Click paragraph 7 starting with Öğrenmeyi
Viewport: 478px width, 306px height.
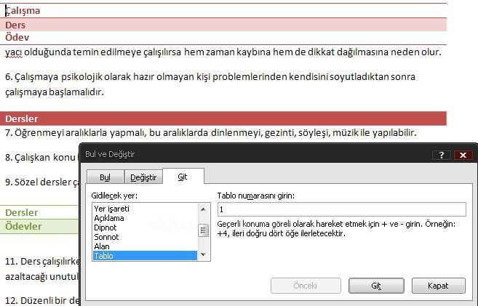(x=211, y=133)
